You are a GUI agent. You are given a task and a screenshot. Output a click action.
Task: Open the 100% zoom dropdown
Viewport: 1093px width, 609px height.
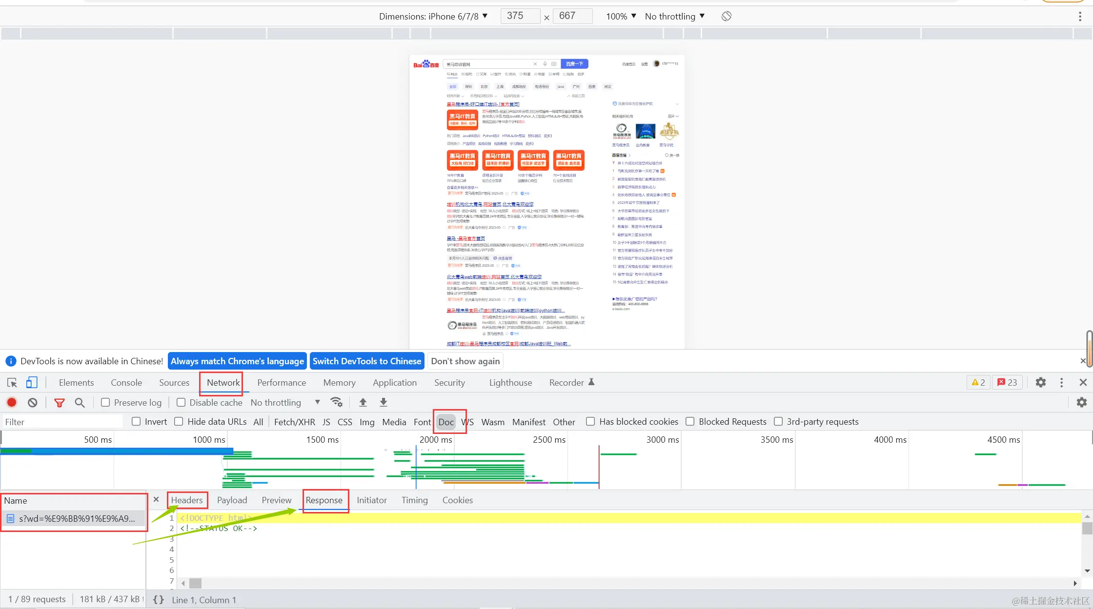pyautogui.click(x=621, y=16)
